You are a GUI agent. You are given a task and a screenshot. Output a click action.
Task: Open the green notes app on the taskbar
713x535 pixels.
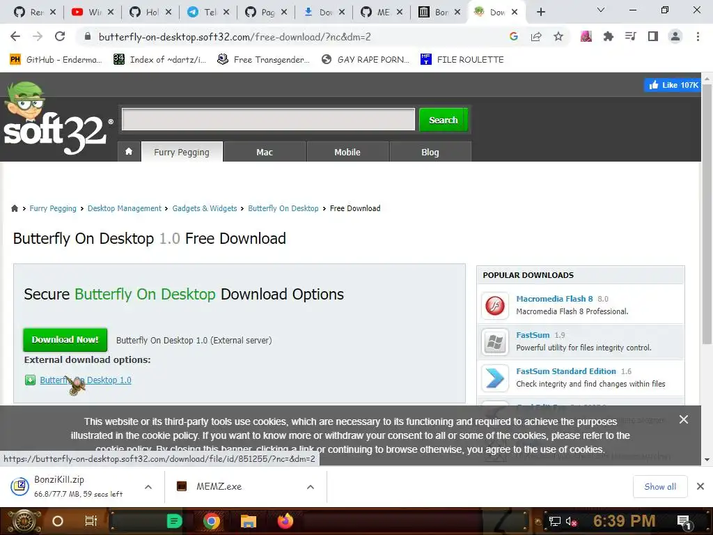tap(175, 521)
